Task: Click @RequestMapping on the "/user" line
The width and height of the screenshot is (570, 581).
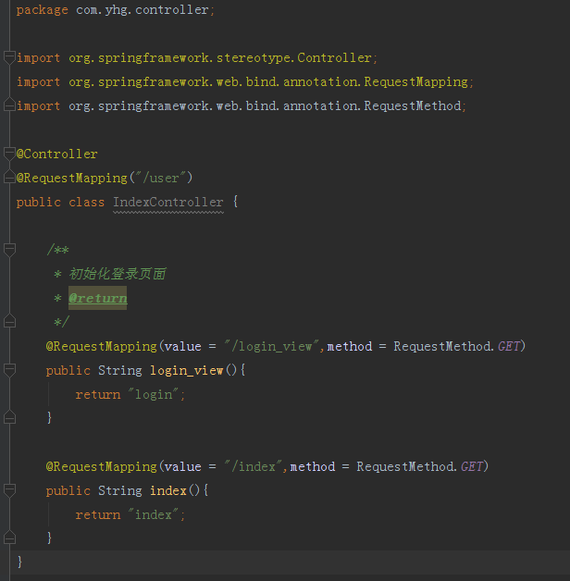Action: point(72,179)
